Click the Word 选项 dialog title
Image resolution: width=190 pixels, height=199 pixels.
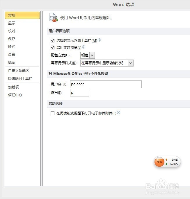pos(124,5)
